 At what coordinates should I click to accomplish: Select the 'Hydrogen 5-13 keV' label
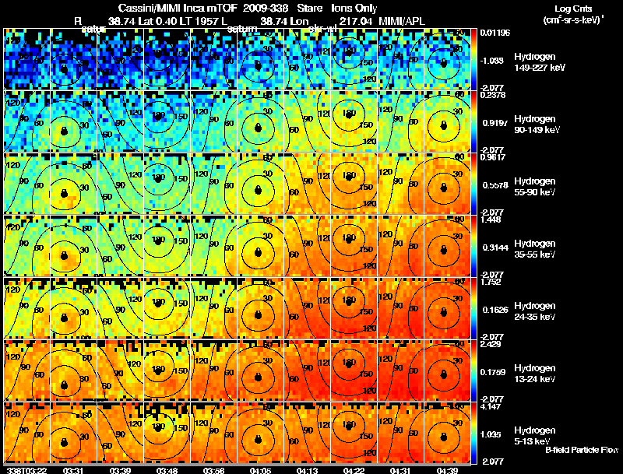point(535,436)
